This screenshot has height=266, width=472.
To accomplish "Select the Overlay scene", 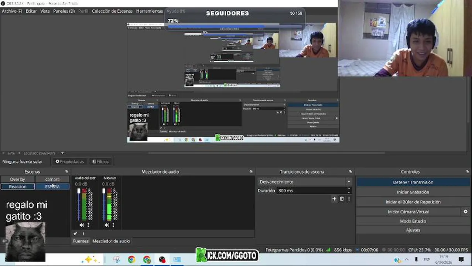I will pos(17,179).
